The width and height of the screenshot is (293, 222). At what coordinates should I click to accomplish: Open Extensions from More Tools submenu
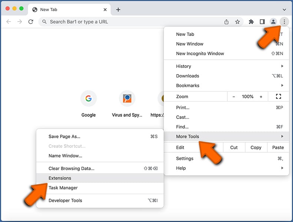pyautogui.click(x=100, y=178)
